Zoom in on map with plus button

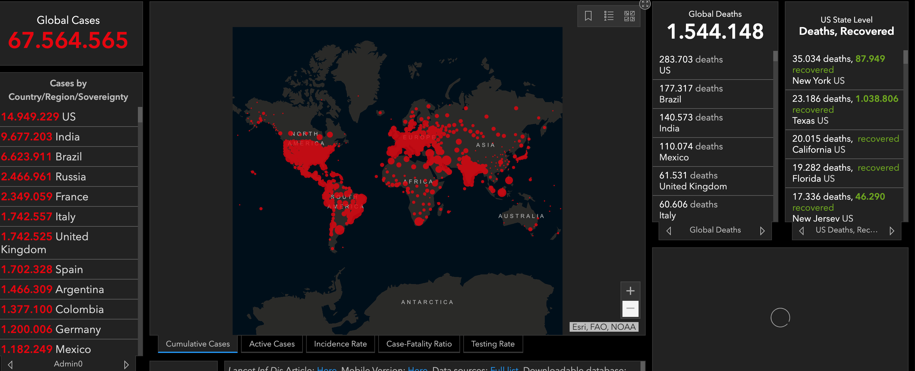pyautogui.click(x=630, y=291)
